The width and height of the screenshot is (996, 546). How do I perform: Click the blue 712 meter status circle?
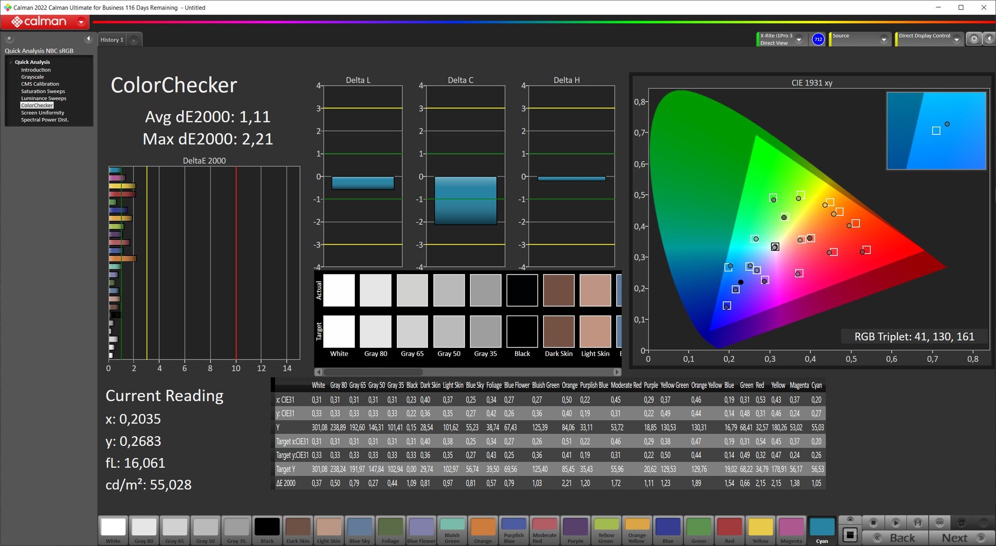(x=818, y=39)
